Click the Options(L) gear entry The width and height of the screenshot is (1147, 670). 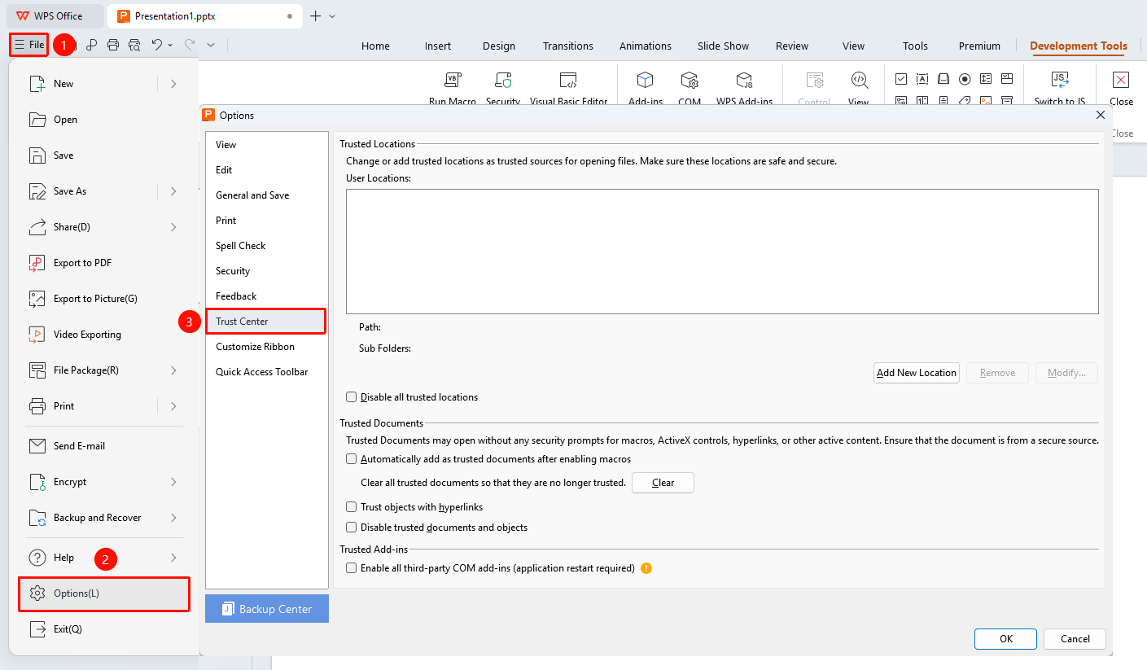tap(104, 593)
